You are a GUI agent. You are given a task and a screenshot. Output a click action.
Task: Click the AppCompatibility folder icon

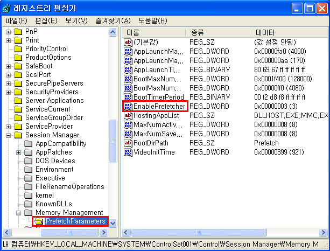pyautogui.click(x=29, y=144)
